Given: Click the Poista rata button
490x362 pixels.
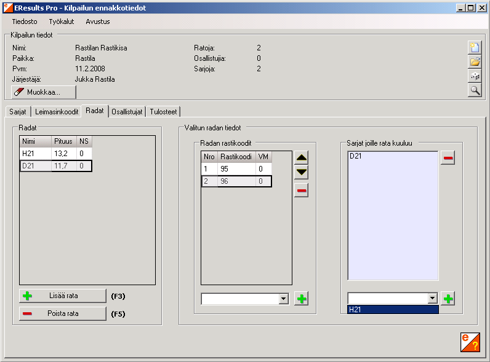Looking at the screenshot, I should pyautogui.click(x=63, y=313).
